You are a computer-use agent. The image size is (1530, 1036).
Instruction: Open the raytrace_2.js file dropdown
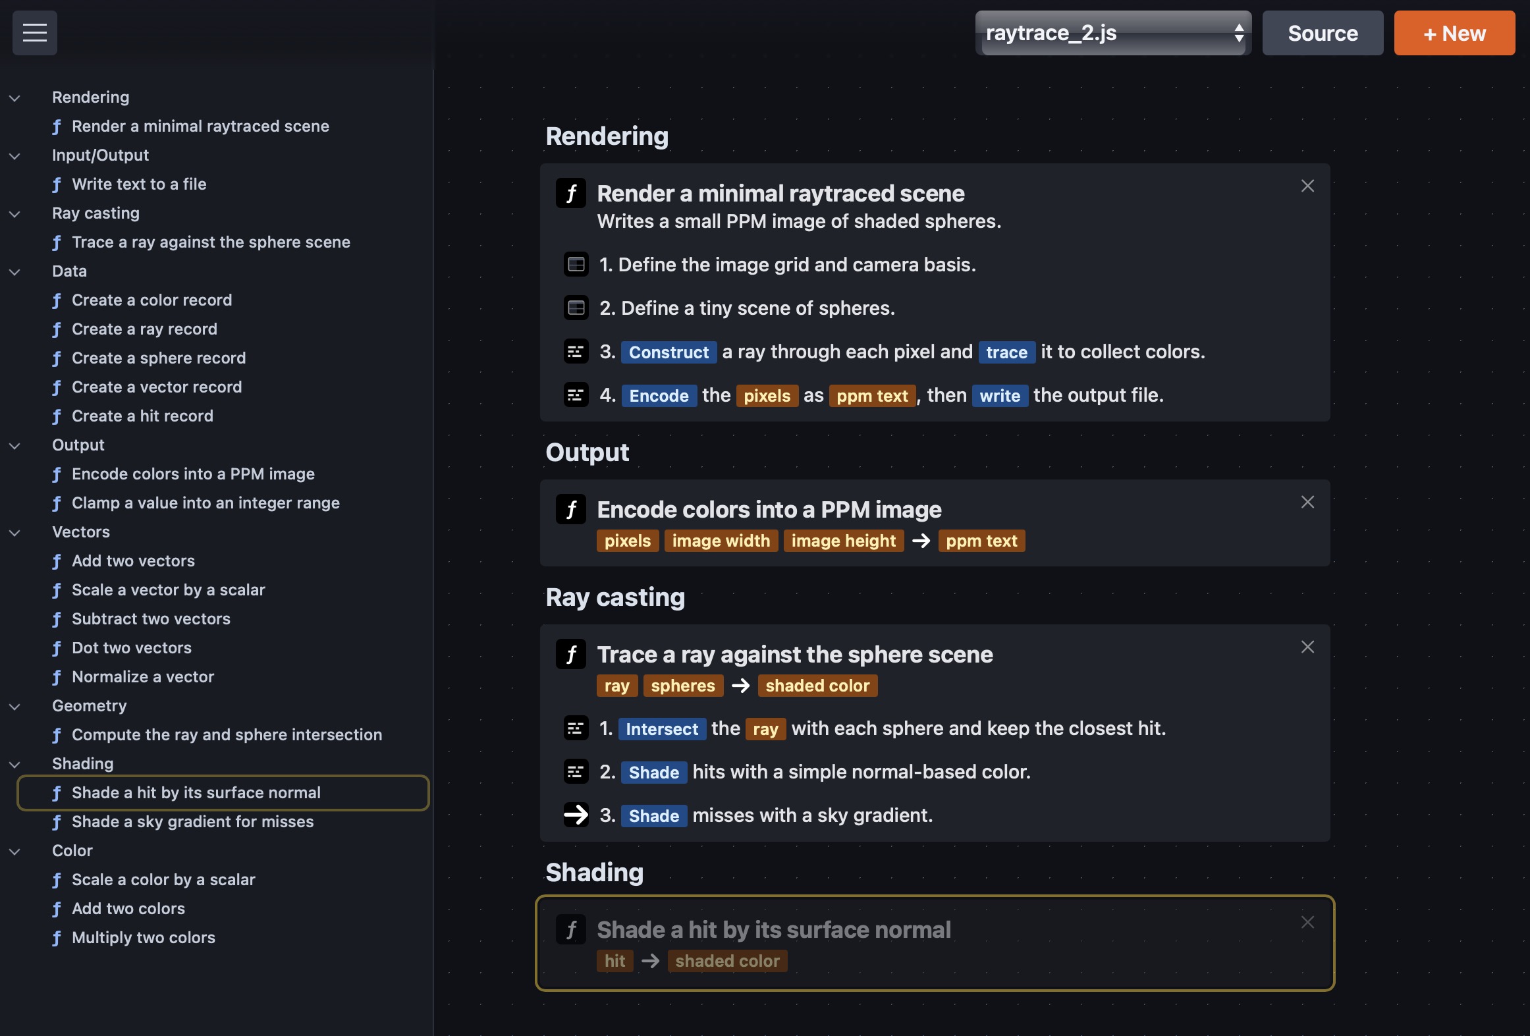(1112, 33)
